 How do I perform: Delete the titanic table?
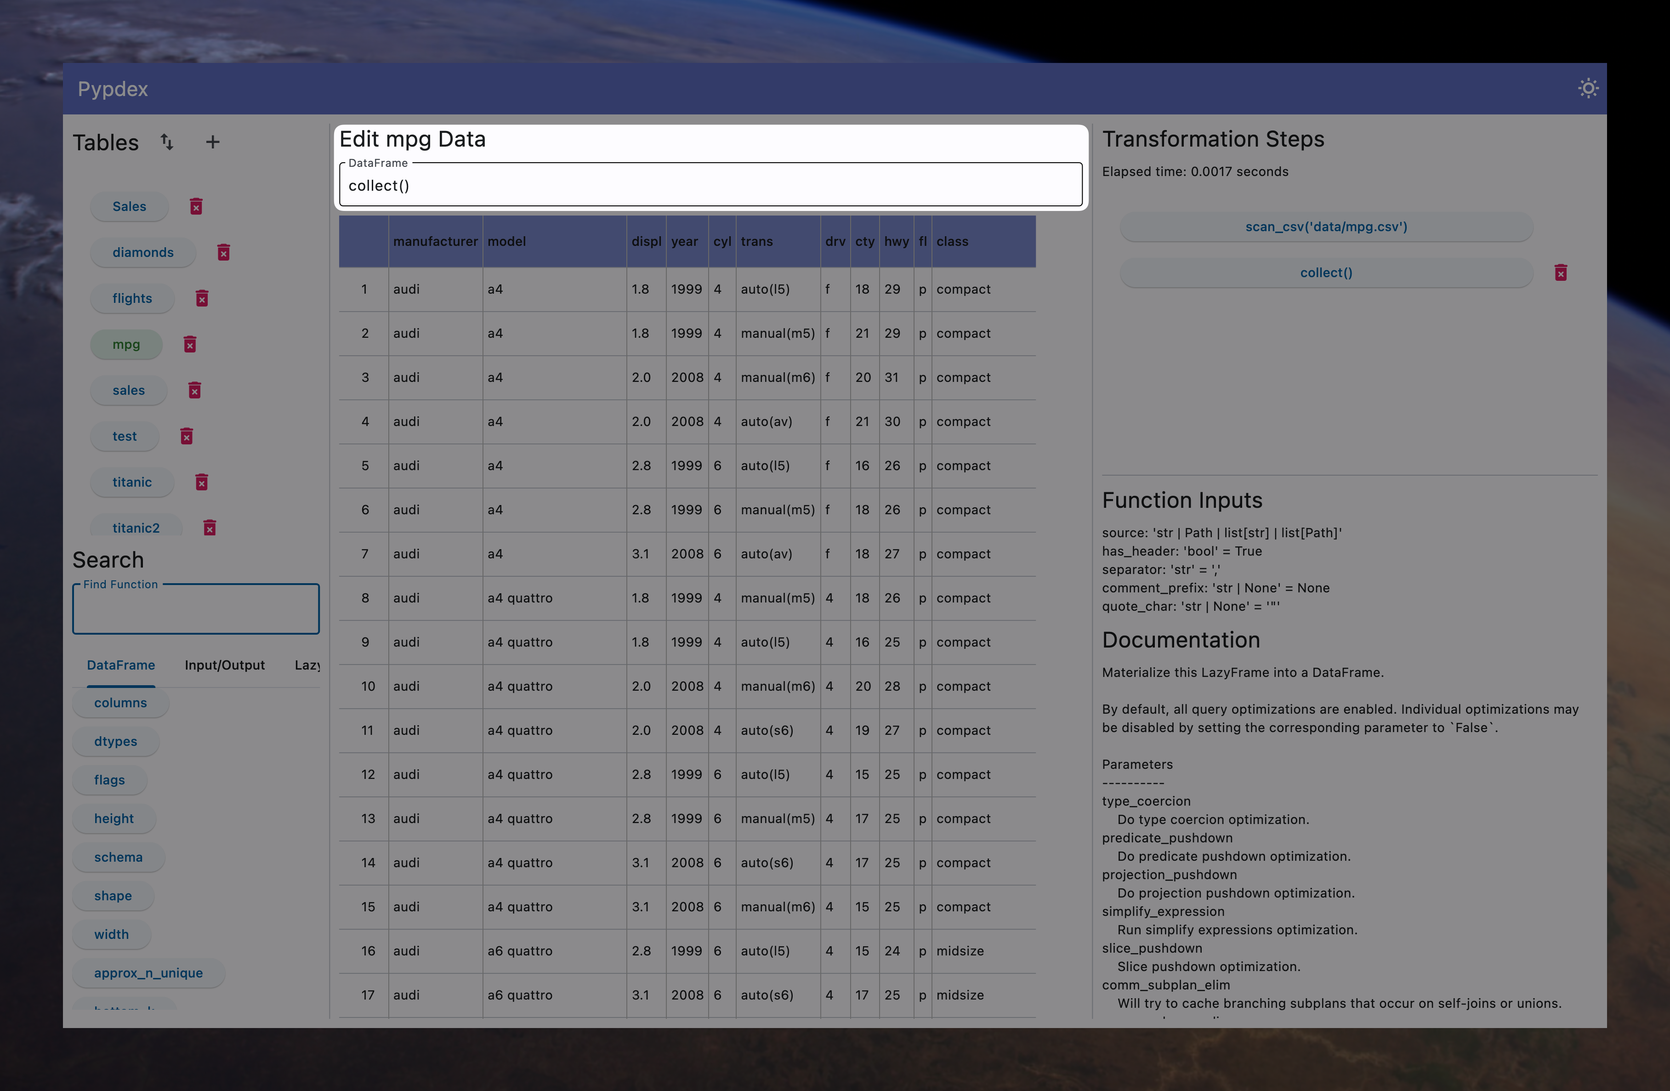click(x=202, y=482)
